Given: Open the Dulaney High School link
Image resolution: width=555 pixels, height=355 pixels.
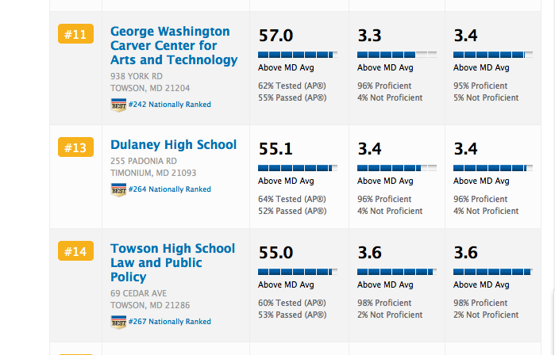Looking at the screenshot, I should 173,145.
